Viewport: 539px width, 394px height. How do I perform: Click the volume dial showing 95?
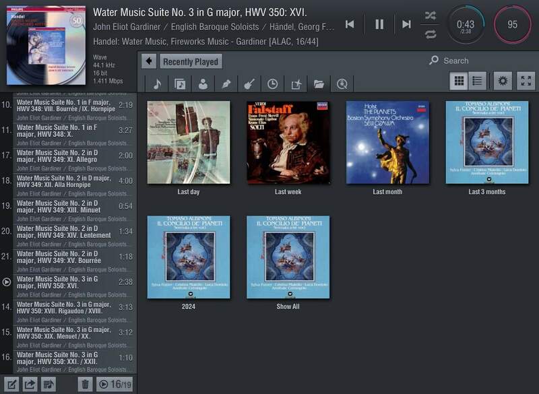coord(512,24)
